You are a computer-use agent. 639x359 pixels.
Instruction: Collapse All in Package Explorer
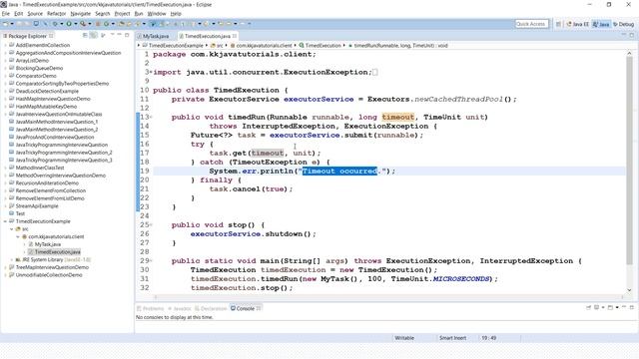coord(85,36)
